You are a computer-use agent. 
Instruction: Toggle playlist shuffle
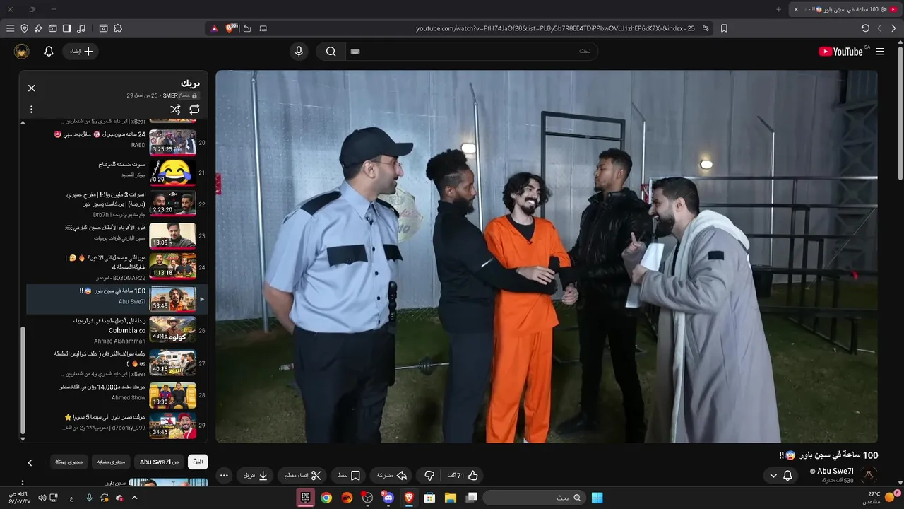point(175,110)
